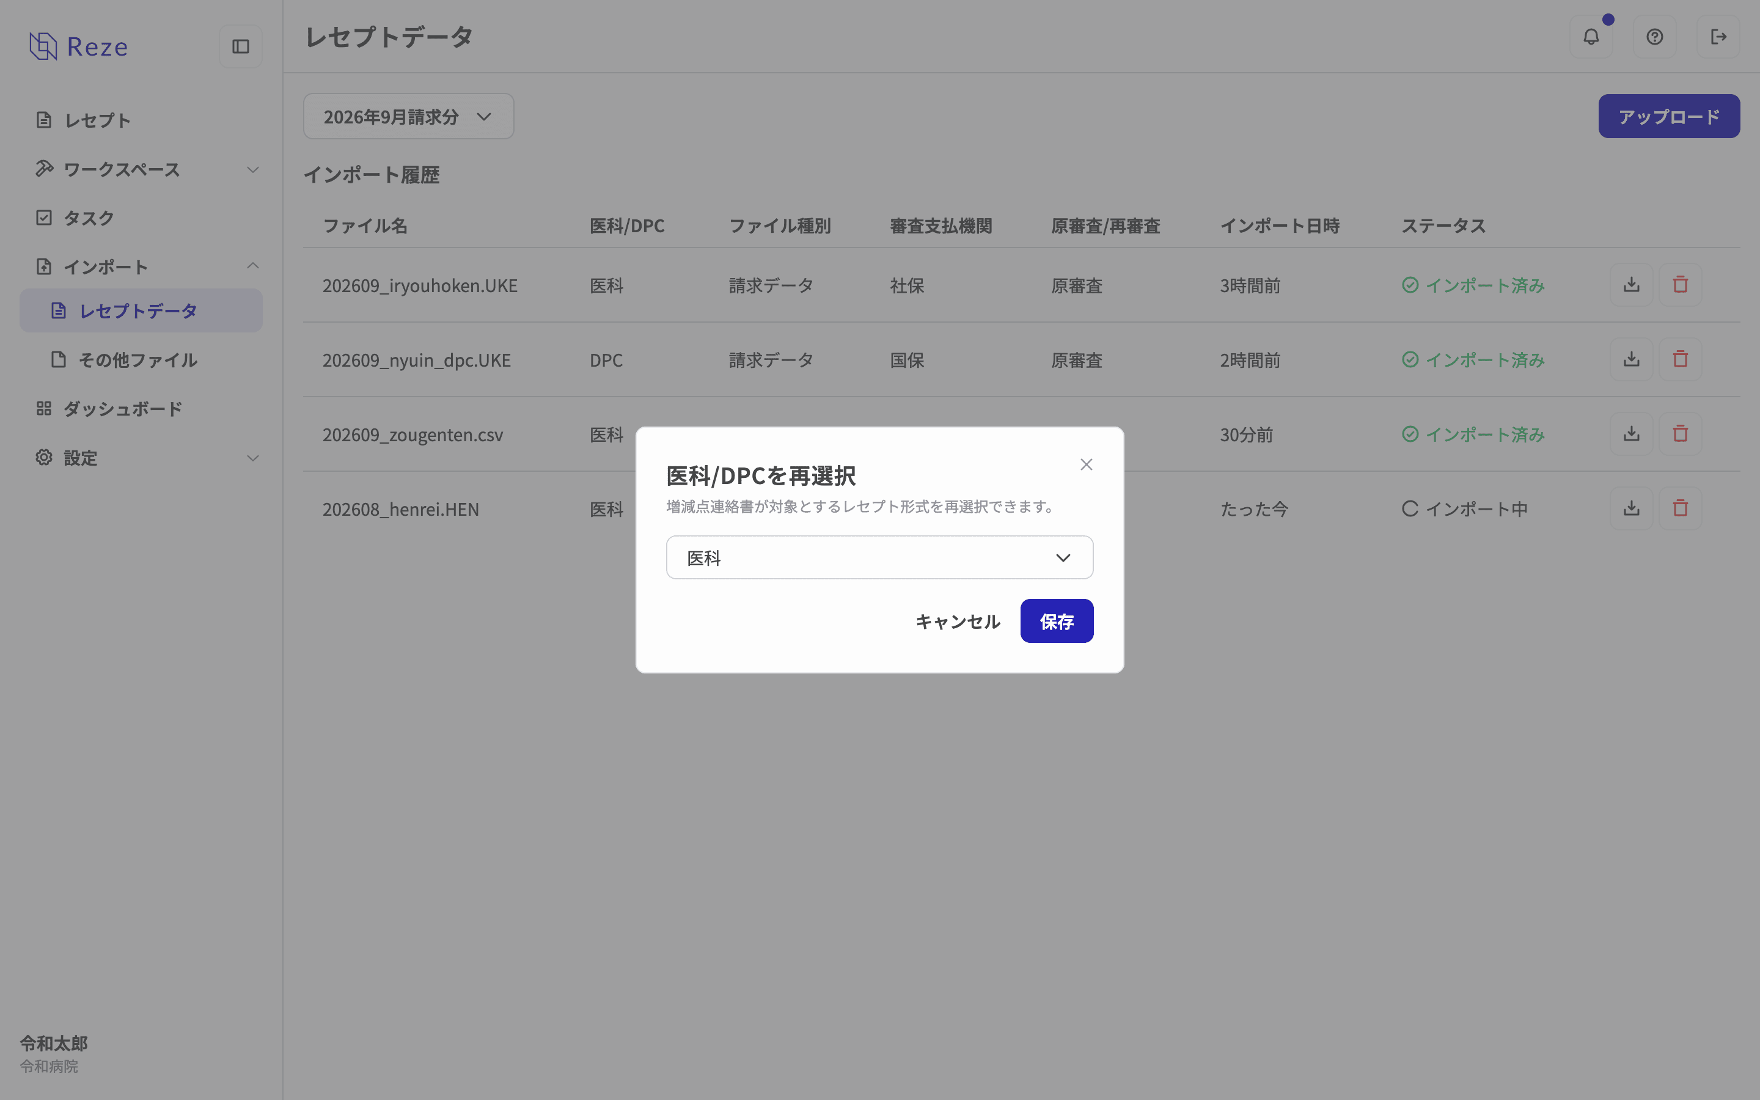The width and height of the screenshot is (1760, 1100).
Task: Delete 202608_henrei.HEN with trash icon
Action: click(1680, 508)
